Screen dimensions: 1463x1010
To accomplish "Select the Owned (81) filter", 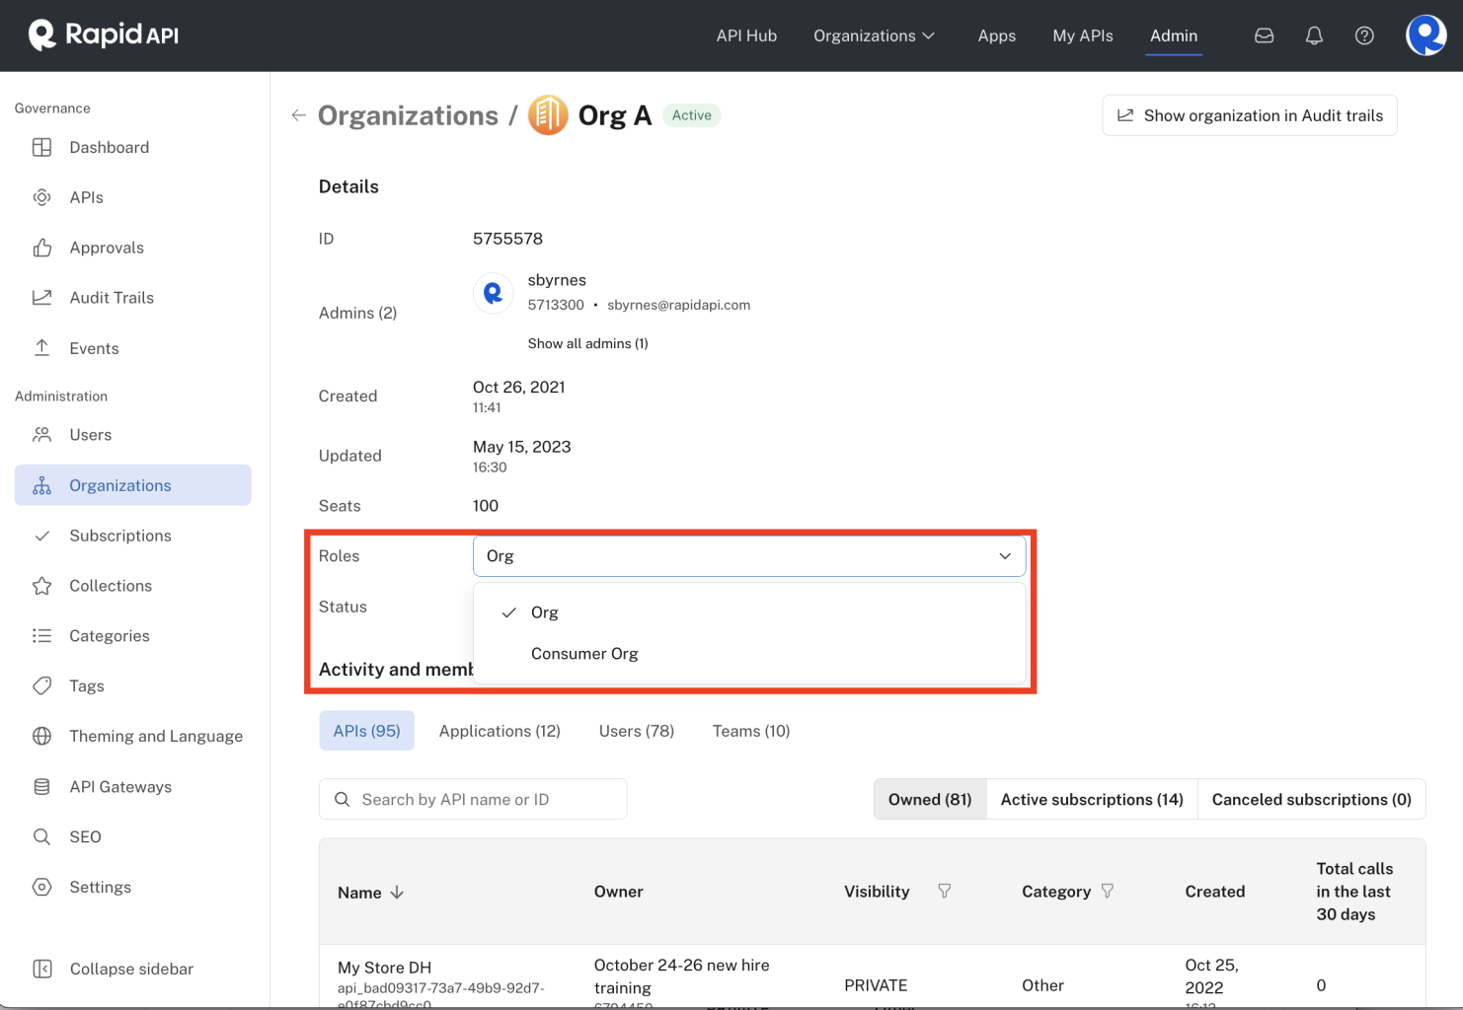I will (x=930, y=799).
